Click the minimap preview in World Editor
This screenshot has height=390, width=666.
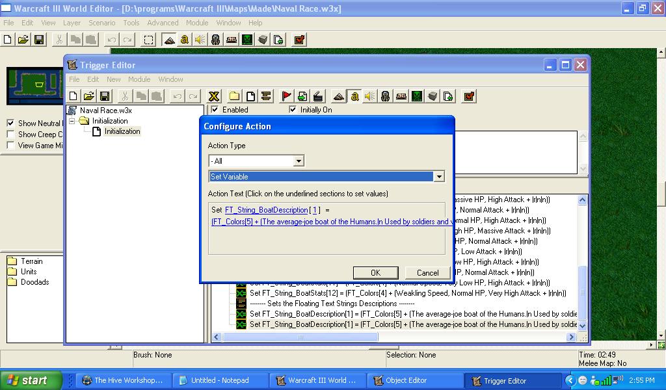35,86
